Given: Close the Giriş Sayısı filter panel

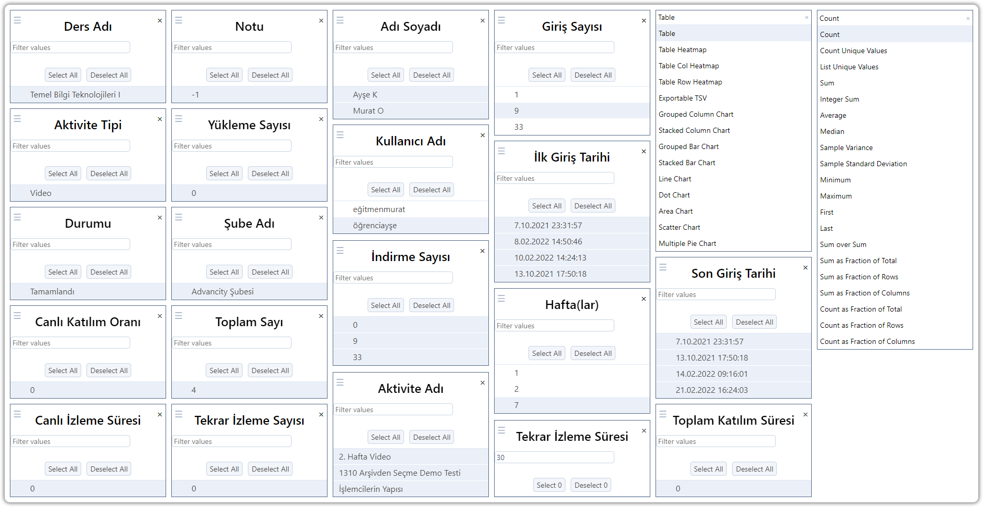Looking at the screenshot, I should [644, 21].
